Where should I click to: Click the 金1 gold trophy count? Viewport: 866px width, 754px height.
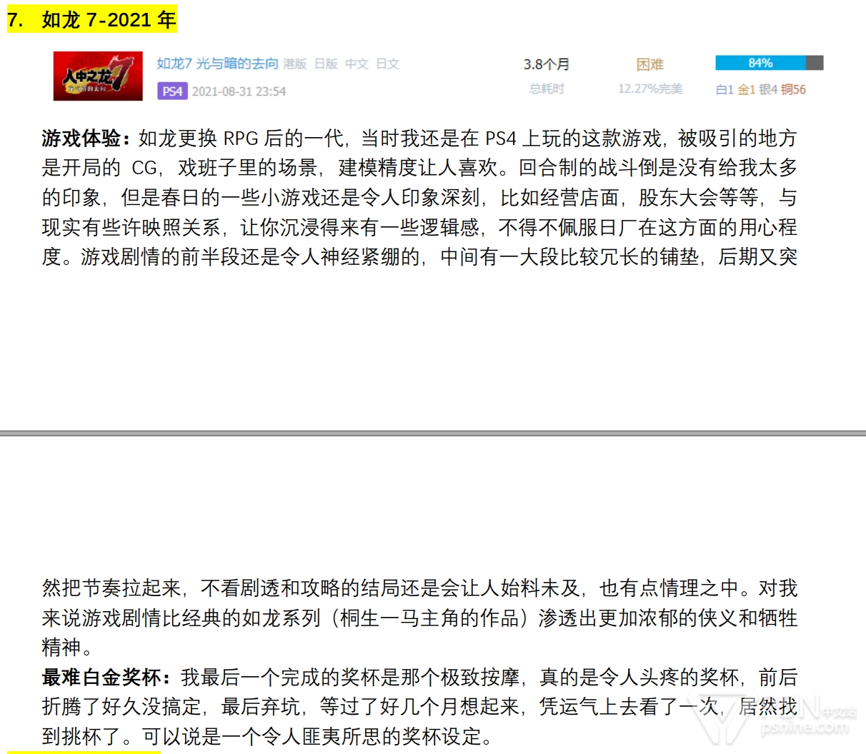(x=746, y=89)
